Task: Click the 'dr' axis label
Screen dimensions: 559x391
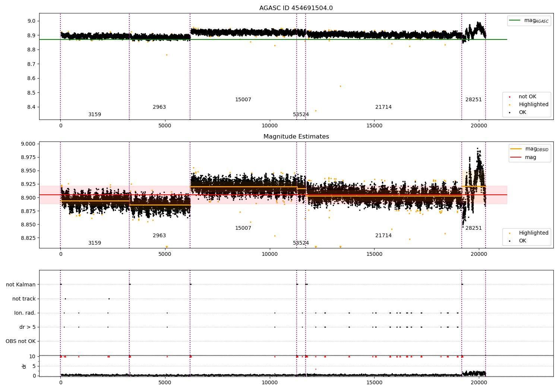Action: [x=24, y=366]
